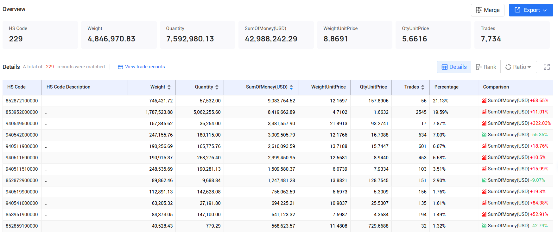Click the trade records icon beside View trade records
The image size is (558, 232).
120,67
